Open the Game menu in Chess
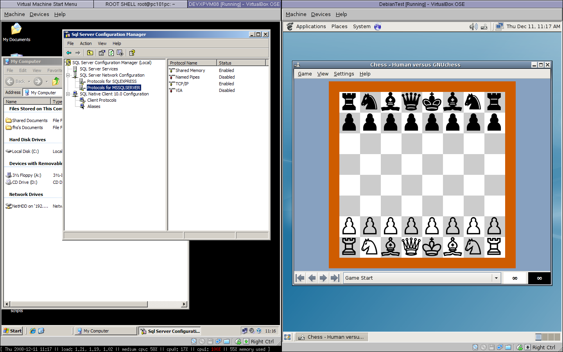 tap(305, 74)
